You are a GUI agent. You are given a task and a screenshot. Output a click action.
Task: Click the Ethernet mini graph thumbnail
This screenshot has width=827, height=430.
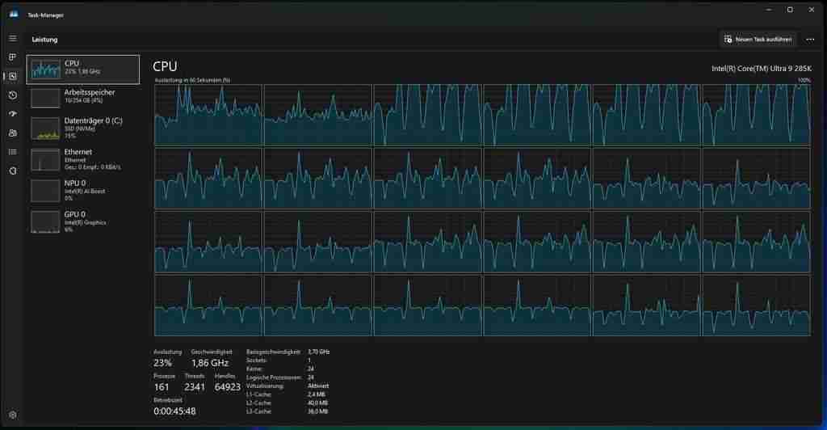coord(45,160)
